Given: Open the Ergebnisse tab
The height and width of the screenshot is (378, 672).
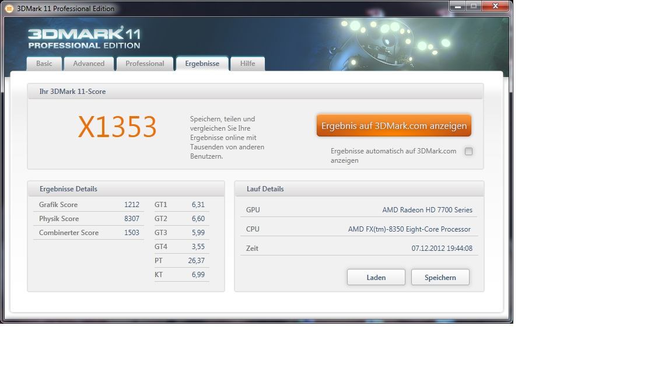Looking at the screenshot, I should pos(202,64).
